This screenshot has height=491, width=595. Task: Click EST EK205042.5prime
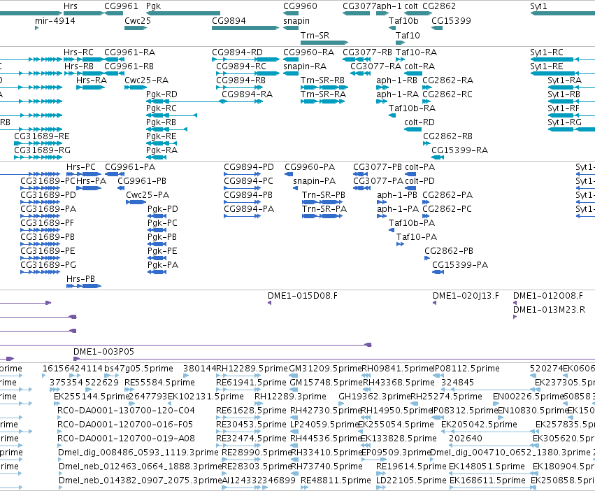[479, 424]
